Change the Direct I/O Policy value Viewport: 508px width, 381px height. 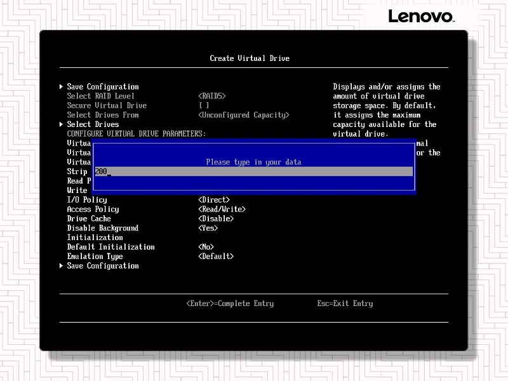point(214,200)
